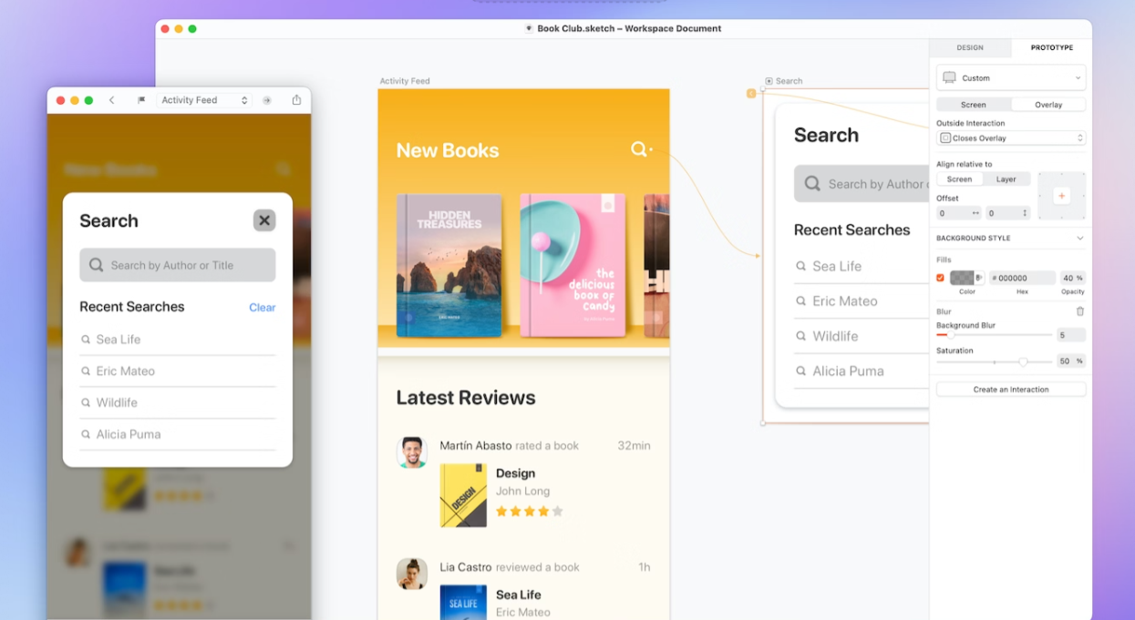Click the flag start-point icon in preview toolbar
The height and width of the screenshot is (620, 1135).
point(141,100)
